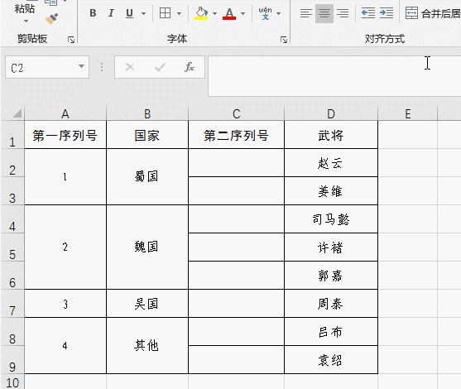Image resolution: width=461 pixels, height=389 pixels.
Task: Apply yellow fill color bucket
Action: (x=201, y=13)
